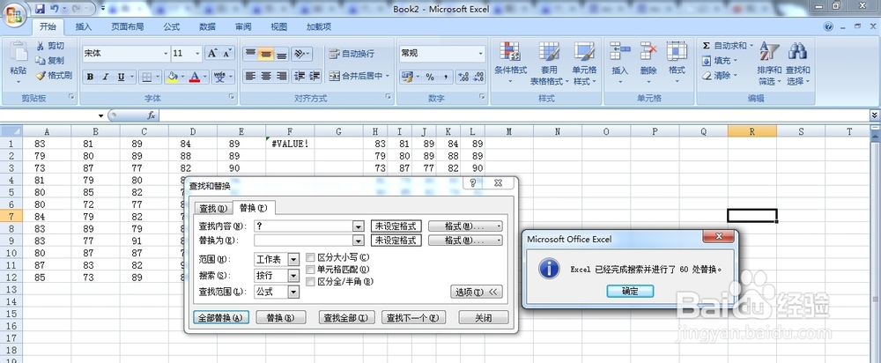The image size is (881, 363).
Task: Click 确定 in Excel message box
Action: coord(630,291)
